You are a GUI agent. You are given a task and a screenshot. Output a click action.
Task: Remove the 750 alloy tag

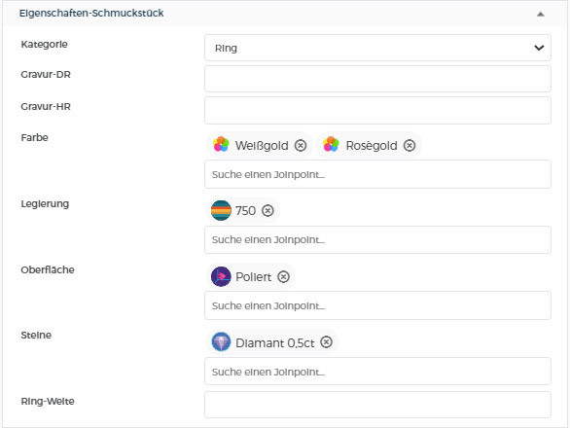(267, 210)
